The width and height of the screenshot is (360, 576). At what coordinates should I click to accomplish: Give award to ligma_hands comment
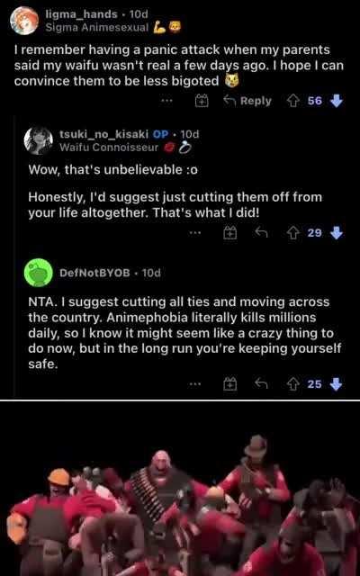(202, 101)
